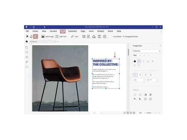187x140 pixels.
Task: Flip object vertically
Action: pyautogui.click(x=151, y=95)
